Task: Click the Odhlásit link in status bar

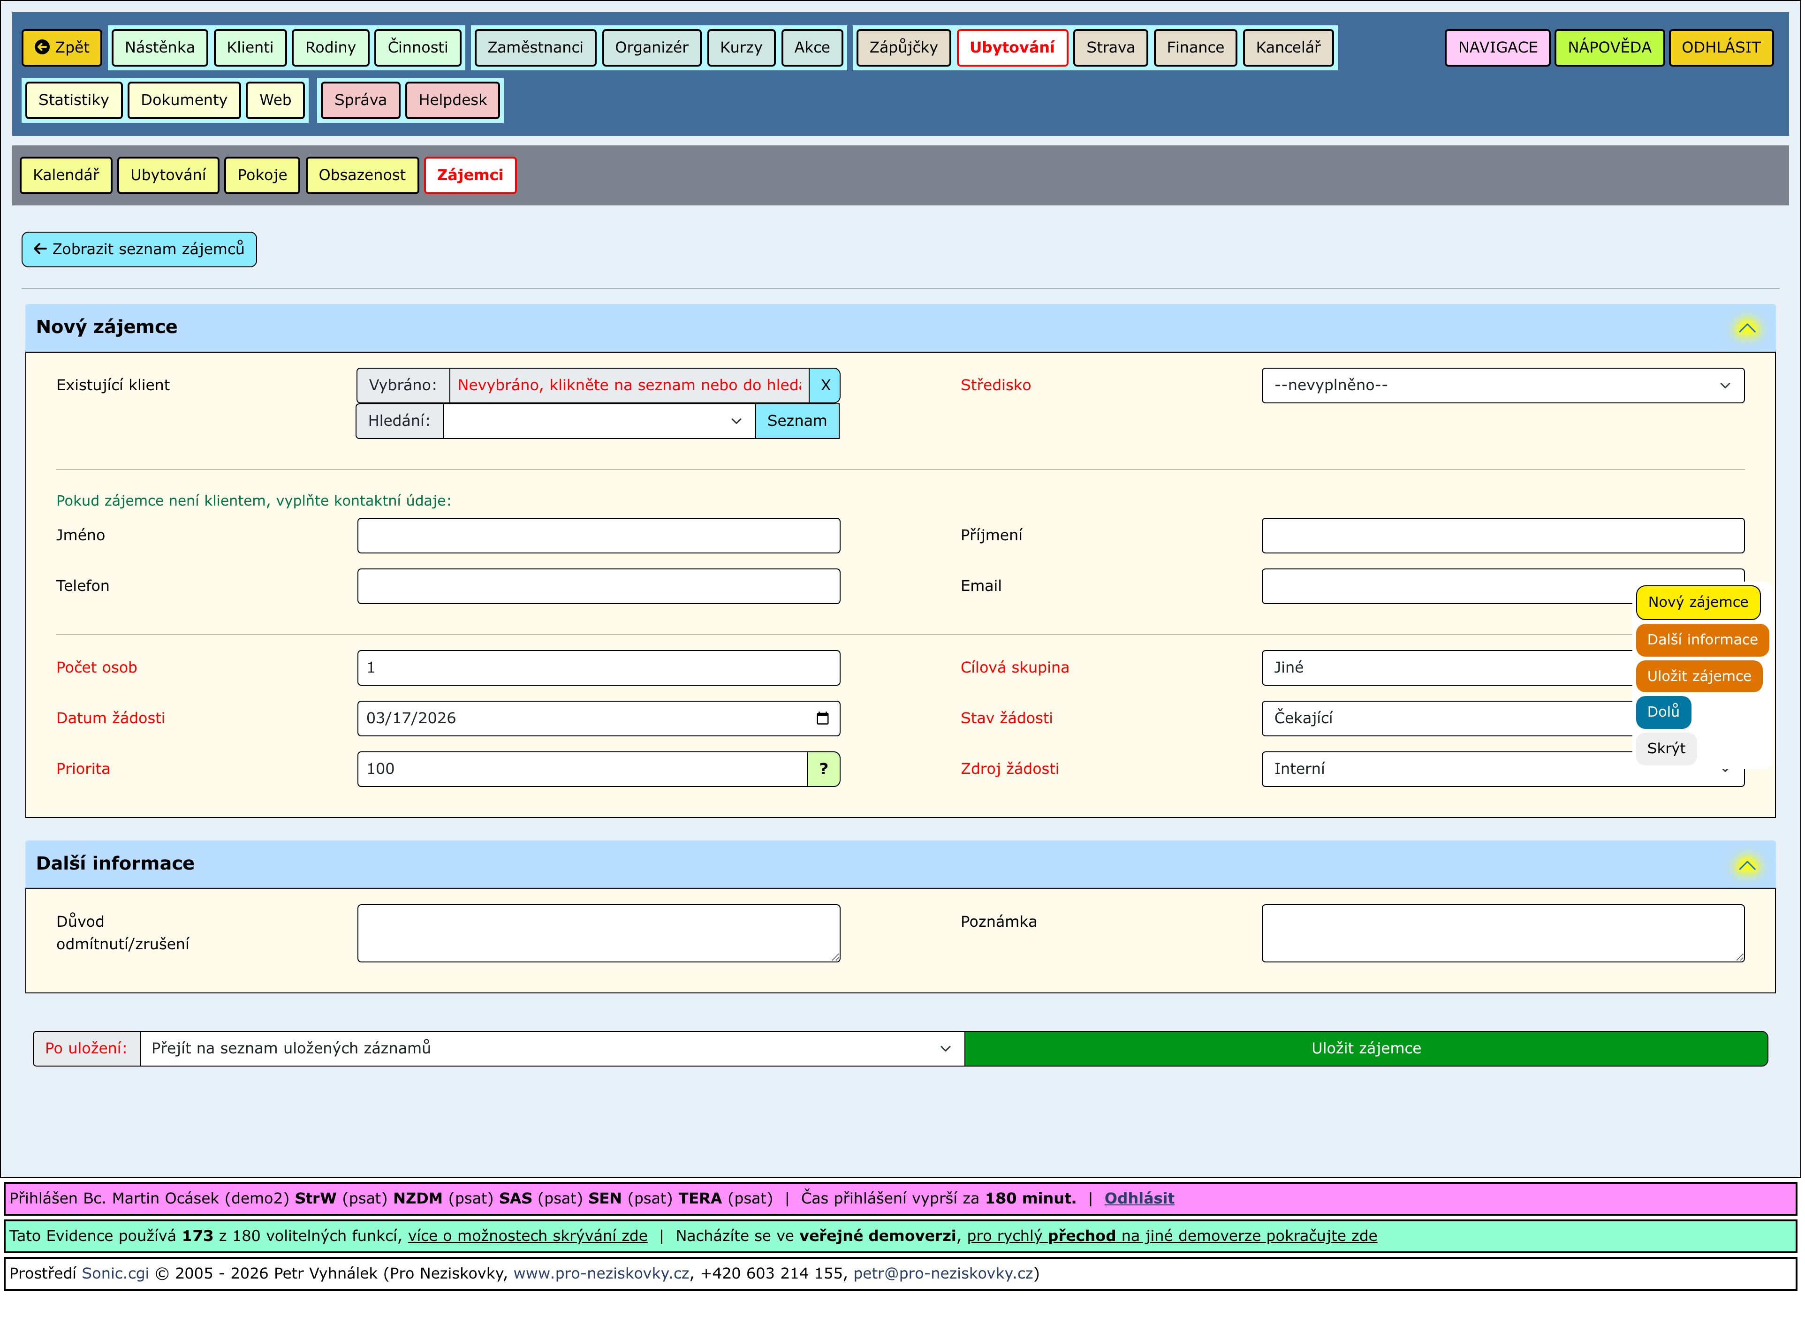Action: (1138, 1199)
